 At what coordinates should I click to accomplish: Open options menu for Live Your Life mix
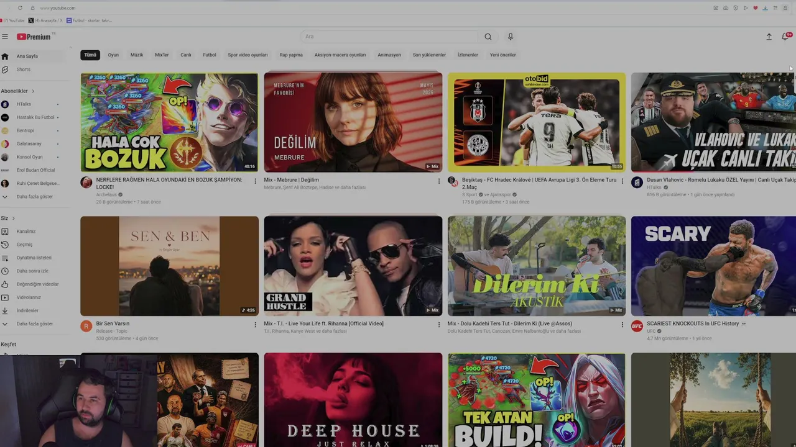(x=439, y=325)
